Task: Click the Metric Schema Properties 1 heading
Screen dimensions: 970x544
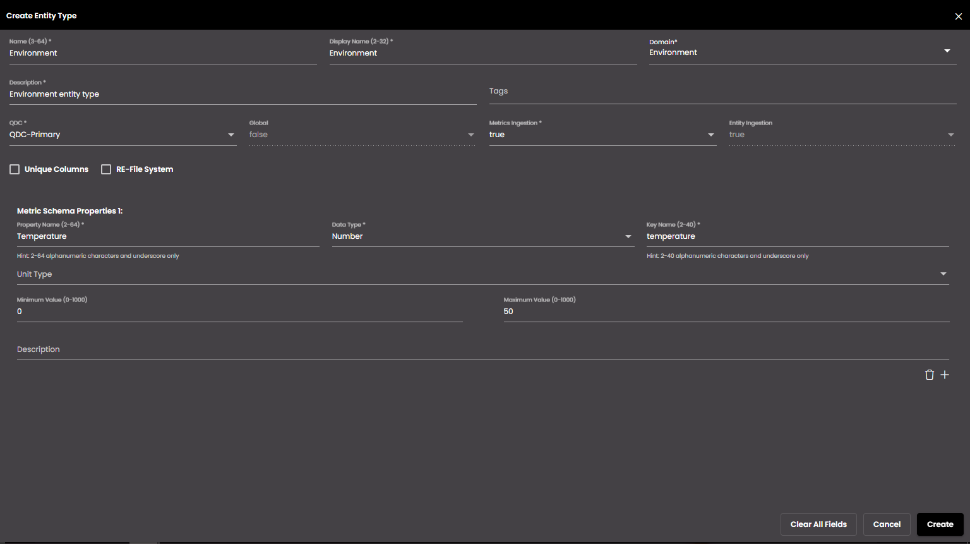Action: pos(70,211)
